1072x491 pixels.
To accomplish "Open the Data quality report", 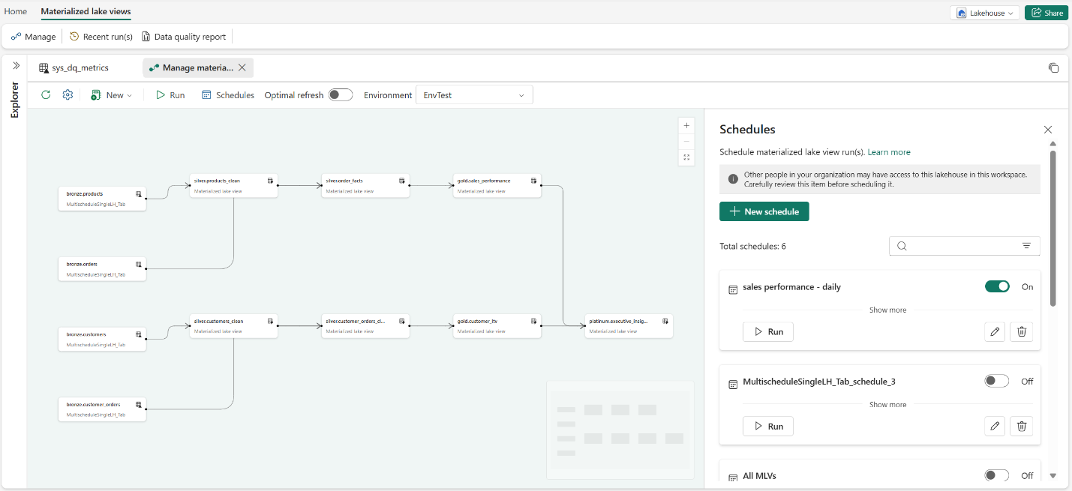I will tap(183, 36).
